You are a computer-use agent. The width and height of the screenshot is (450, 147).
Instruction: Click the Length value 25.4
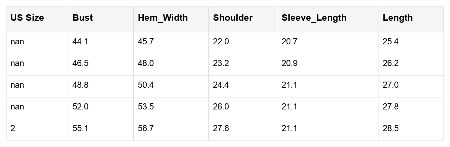(x=390, y=42)
